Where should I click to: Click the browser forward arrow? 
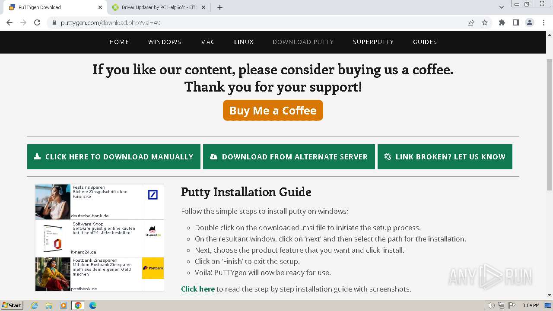click(23, 22)
